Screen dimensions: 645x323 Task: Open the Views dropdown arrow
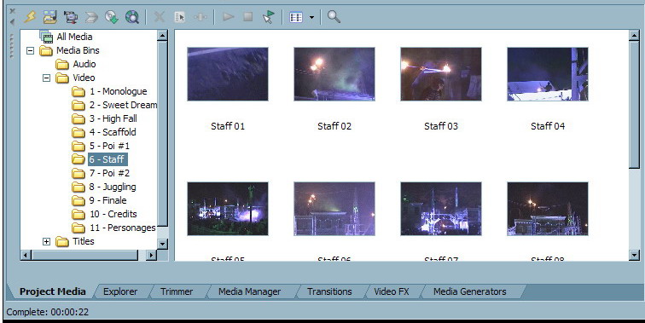pyautogui.click(x=311, y=17)
